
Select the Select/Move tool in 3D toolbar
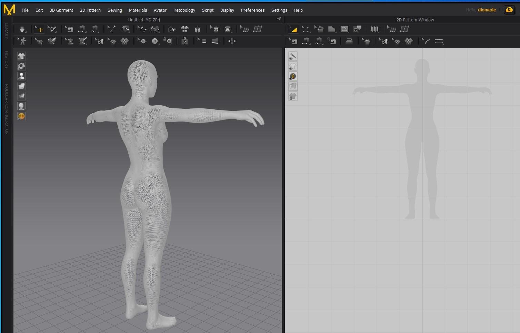pyautogui.click(x=40, y=29)
